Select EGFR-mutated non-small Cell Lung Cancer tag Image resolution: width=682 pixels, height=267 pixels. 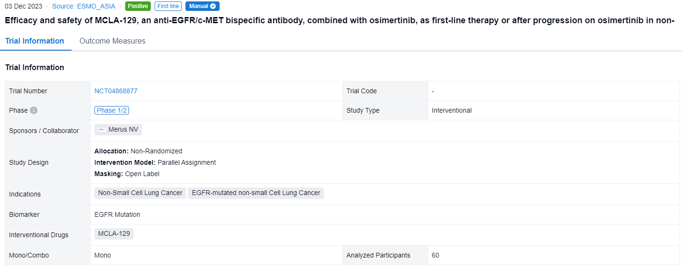(x=256, y=193)
